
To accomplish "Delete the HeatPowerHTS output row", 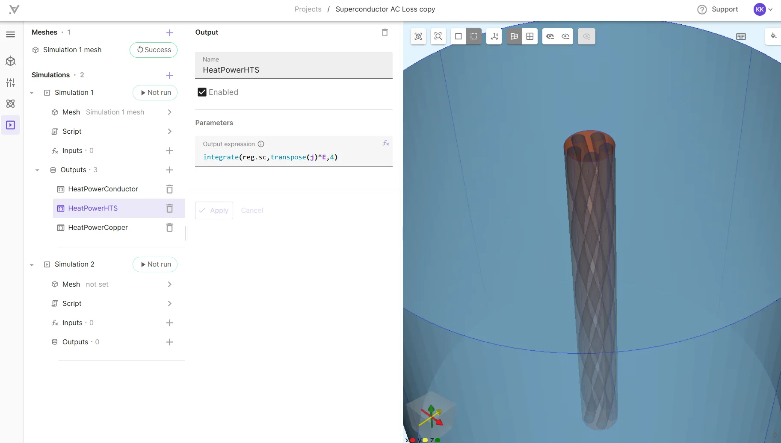I will pos(170,208).
